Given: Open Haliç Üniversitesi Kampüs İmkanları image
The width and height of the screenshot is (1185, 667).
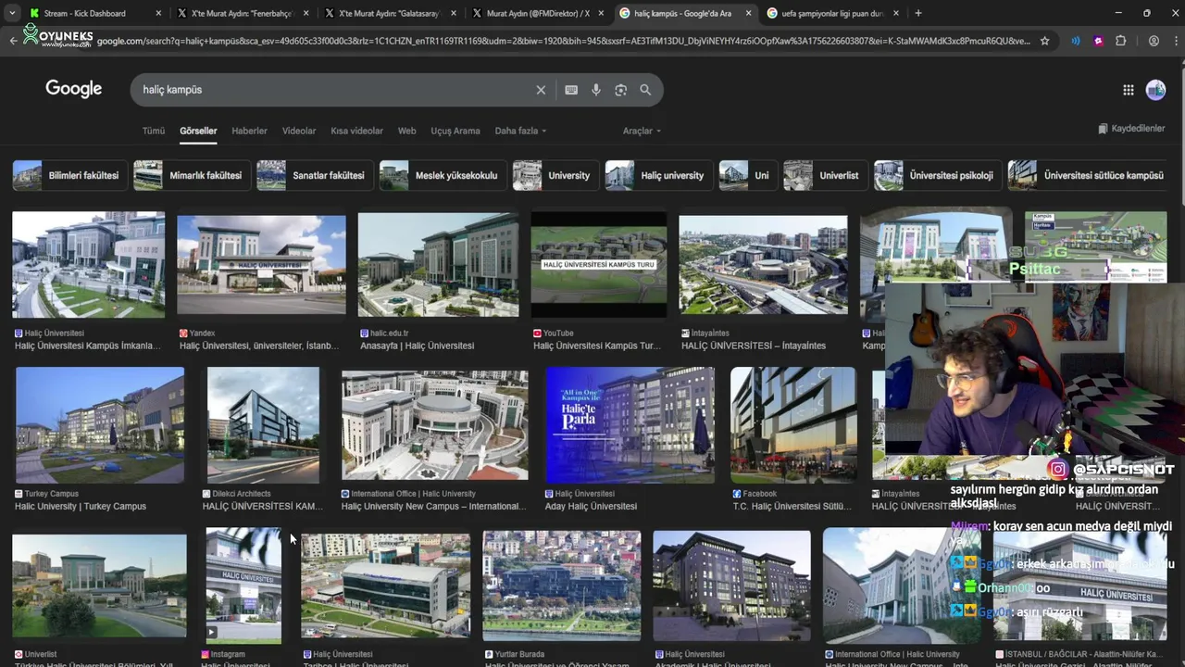Looking at the screenshot, I should 89,265.
